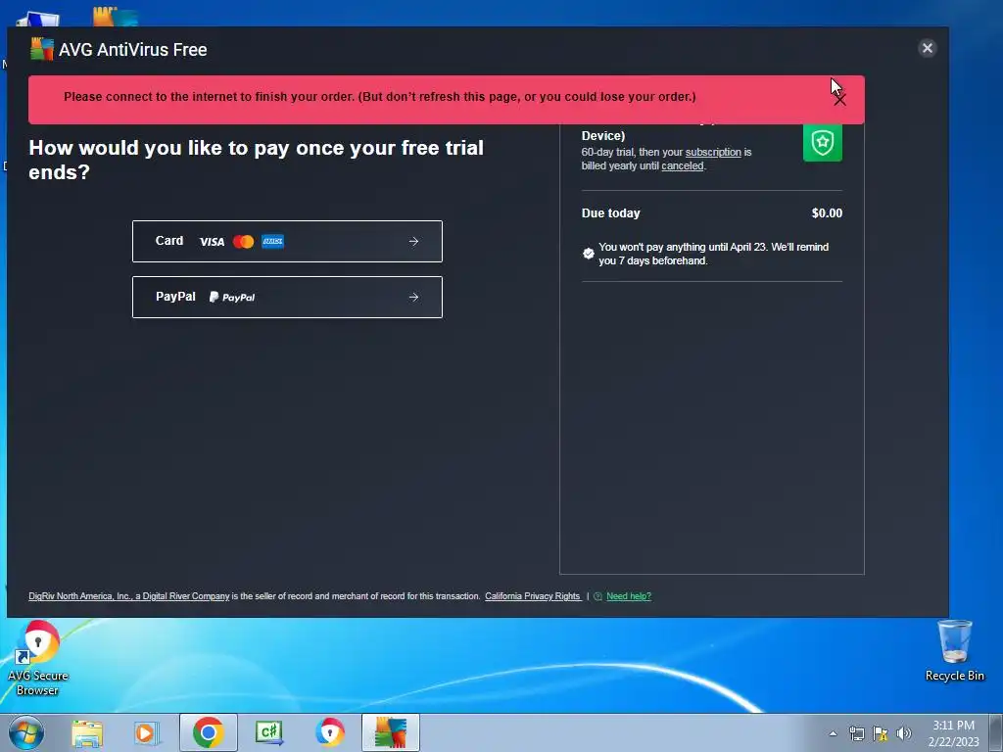Screen dimensions: 1003x752
Task: Click the Visa logo on Card option
Action: [212, 242]
